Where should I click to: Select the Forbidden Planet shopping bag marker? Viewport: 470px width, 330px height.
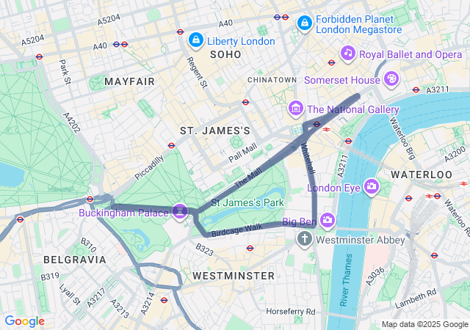coord(305,23)
